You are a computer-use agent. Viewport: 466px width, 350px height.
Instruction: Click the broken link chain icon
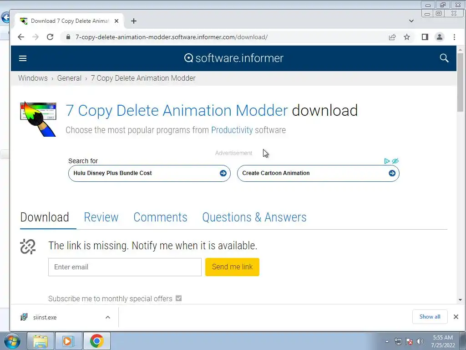pyautogui.click(x=28, y=247)
